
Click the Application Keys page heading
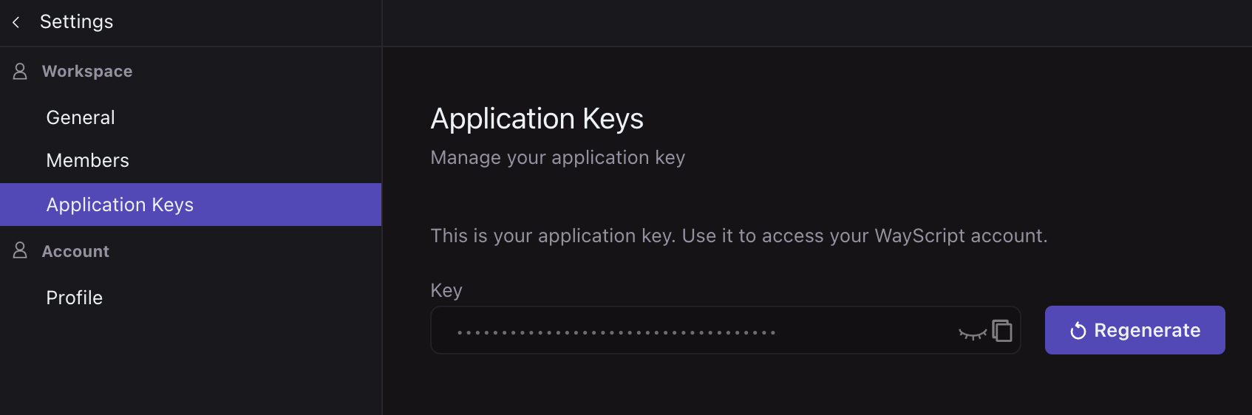(x=537, y=119)
